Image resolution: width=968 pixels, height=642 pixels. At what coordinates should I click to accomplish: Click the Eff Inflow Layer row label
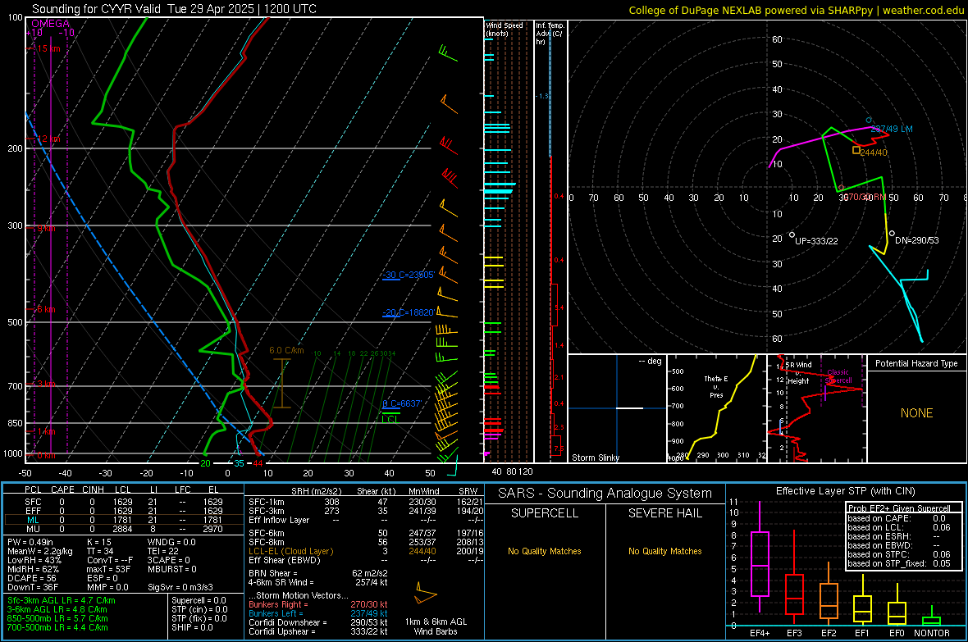pos(279,520)
